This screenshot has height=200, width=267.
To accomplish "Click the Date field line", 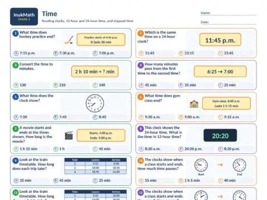I will click(233, 23).
